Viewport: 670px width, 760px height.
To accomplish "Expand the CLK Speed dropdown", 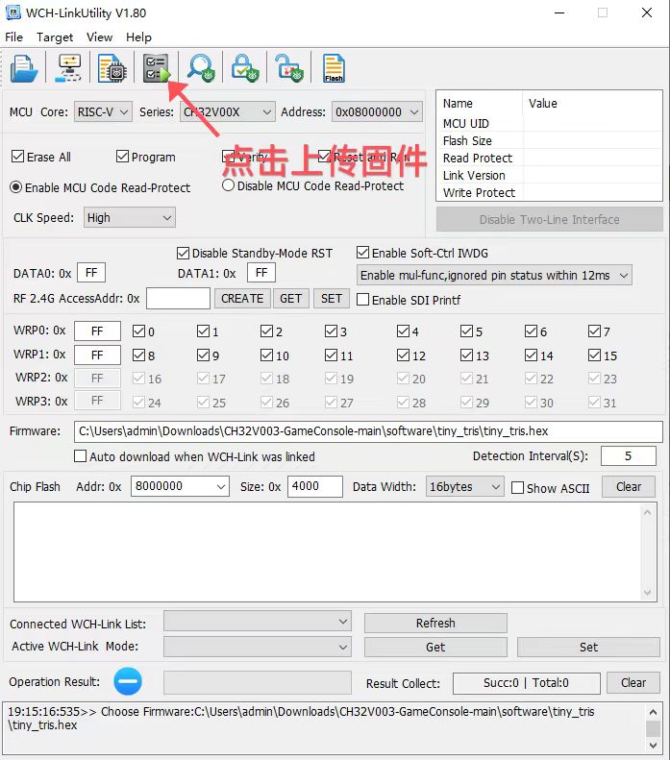I will tap(129, 218).
